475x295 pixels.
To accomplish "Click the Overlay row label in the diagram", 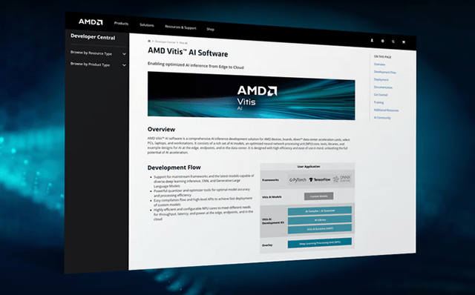I will (x=267, y=245).
